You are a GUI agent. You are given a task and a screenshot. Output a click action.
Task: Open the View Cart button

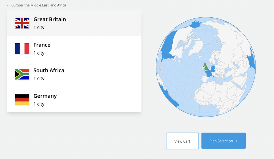click(x=182, y=141)
